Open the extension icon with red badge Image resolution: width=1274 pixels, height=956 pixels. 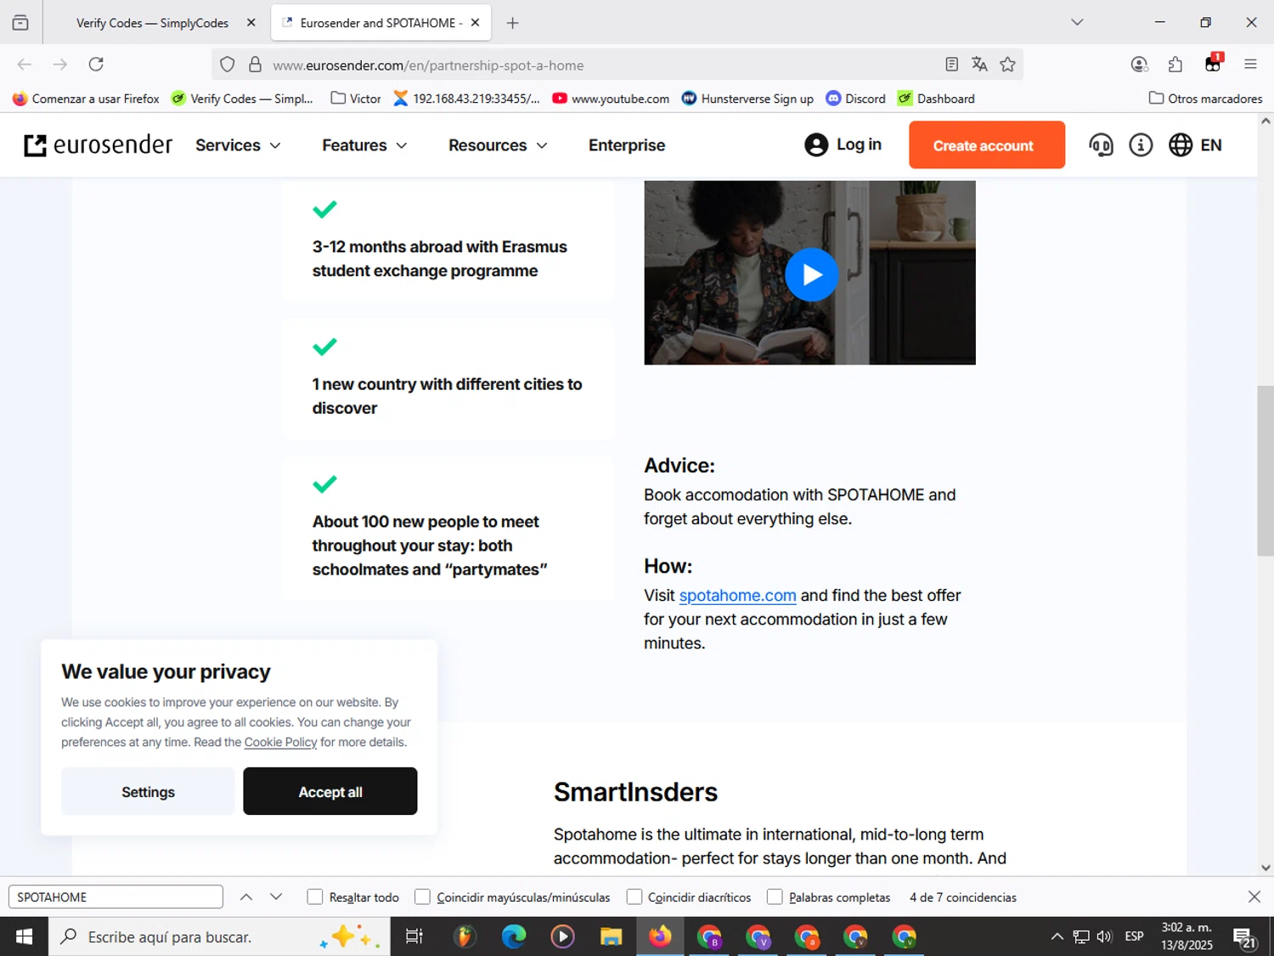[x=1213, y=63]
